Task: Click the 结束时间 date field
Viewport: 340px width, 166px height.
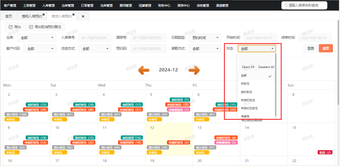Action: click(315, 38)
